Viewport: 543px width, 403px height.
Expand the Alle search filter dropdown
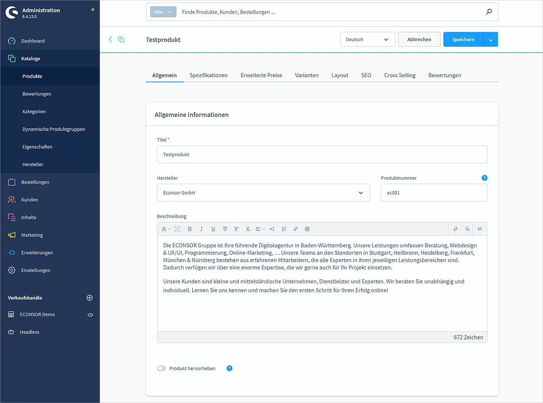tap(163, 11)
